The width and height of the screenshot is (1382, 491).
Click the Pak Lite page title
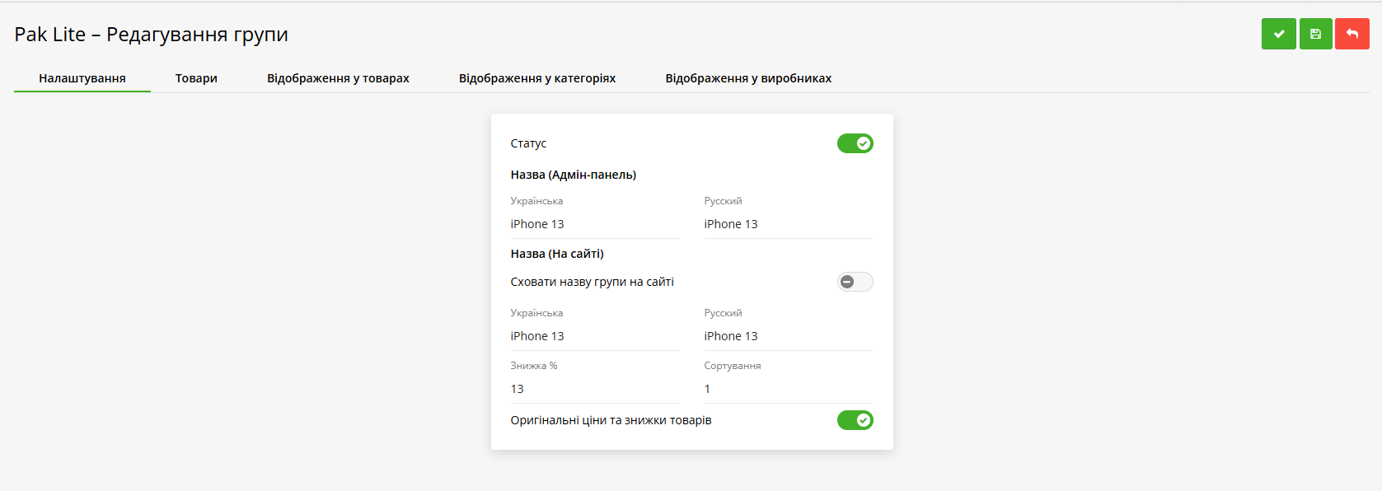(x=149, y=35)
